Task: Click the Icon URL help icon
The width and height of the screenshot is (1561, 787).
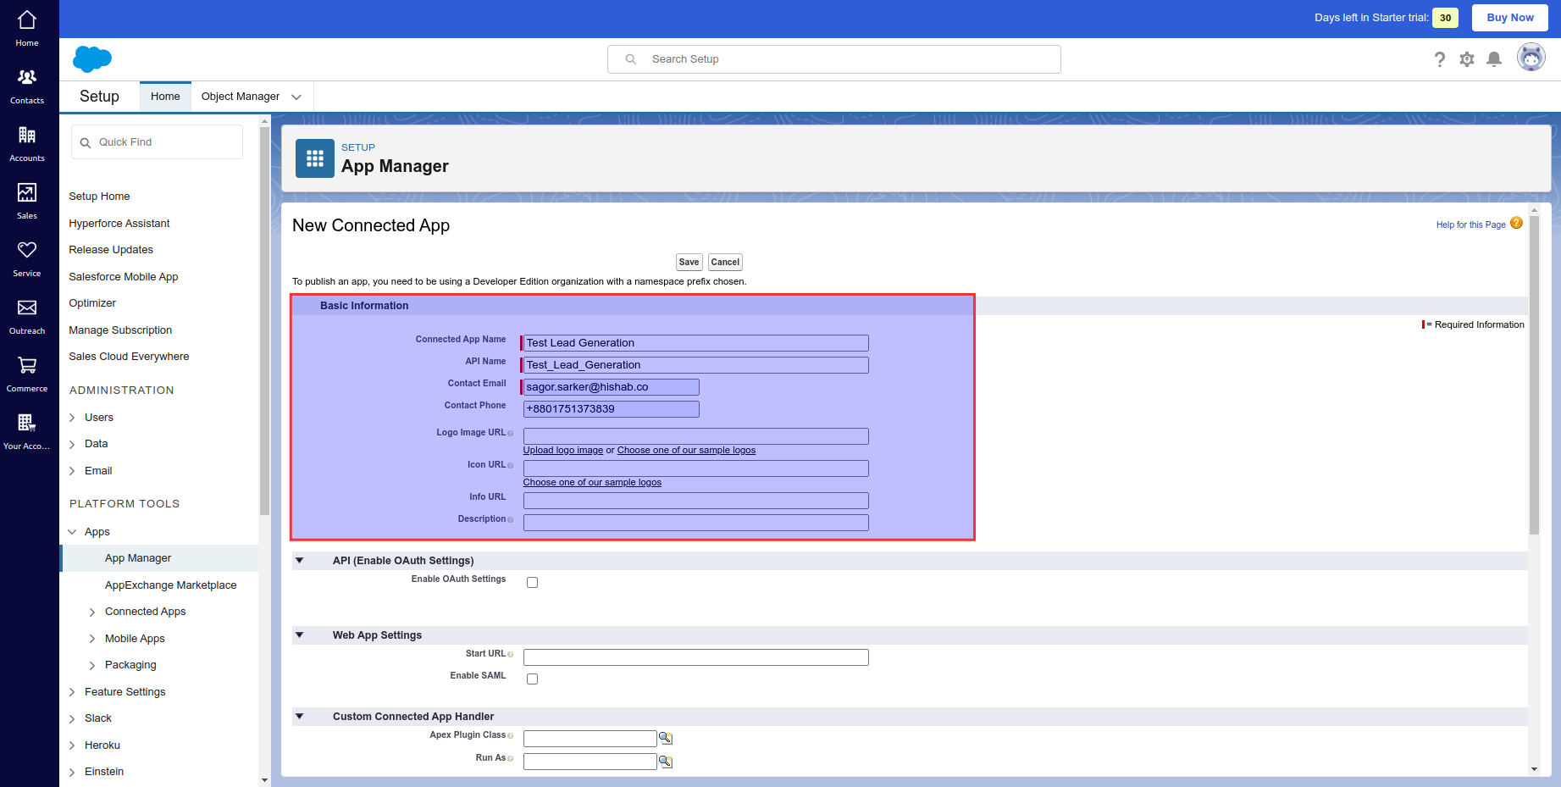Action: 510,466
